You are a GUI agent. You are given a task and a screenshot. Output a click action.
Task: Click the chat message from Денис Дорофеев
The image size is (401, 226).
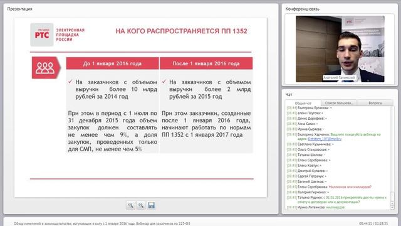[x=306, y=119]
